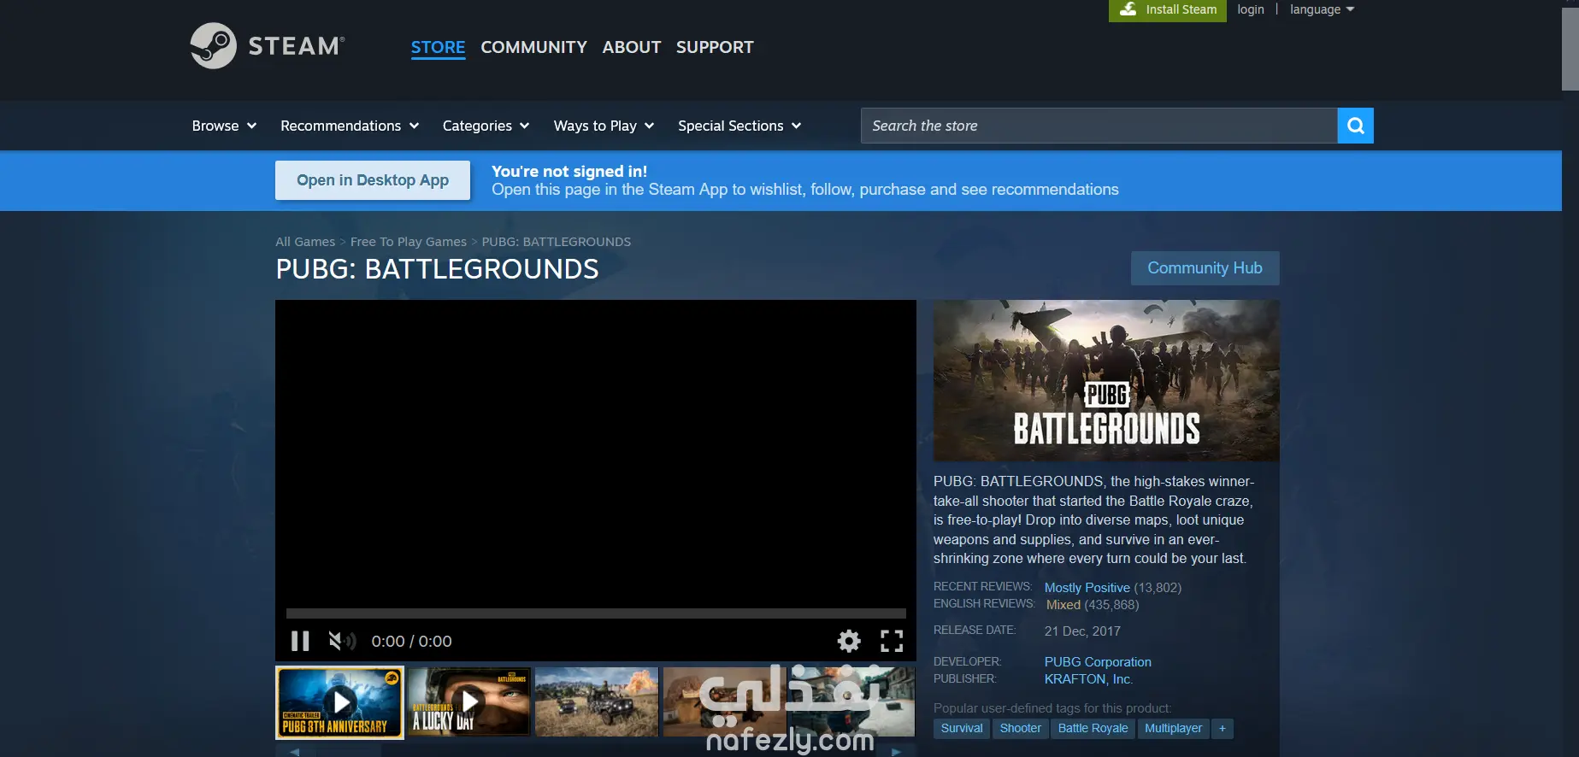
Task: Click the Survival tag
Action: tap(962, 728)
